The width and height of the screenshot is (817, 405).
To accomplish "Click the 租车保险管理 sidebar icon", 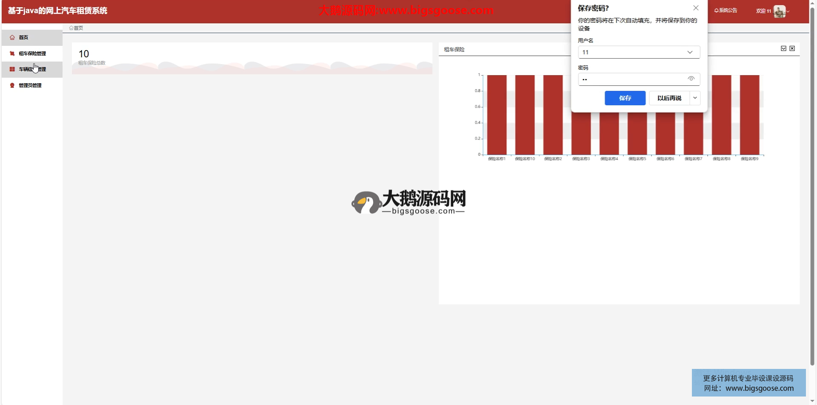I will (12, 53).
